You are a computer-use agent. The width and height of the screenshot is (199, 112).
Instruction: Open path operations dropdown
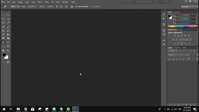pos(57,7)
